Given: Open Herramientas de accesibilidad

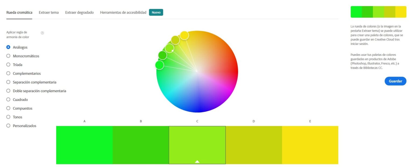Looking at the screenshot, I should [x=123, y=12].
